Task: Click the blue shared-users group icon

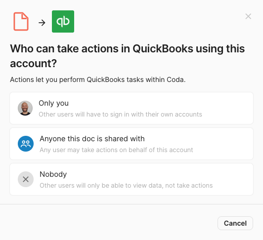Action: (x=26, y=144)
